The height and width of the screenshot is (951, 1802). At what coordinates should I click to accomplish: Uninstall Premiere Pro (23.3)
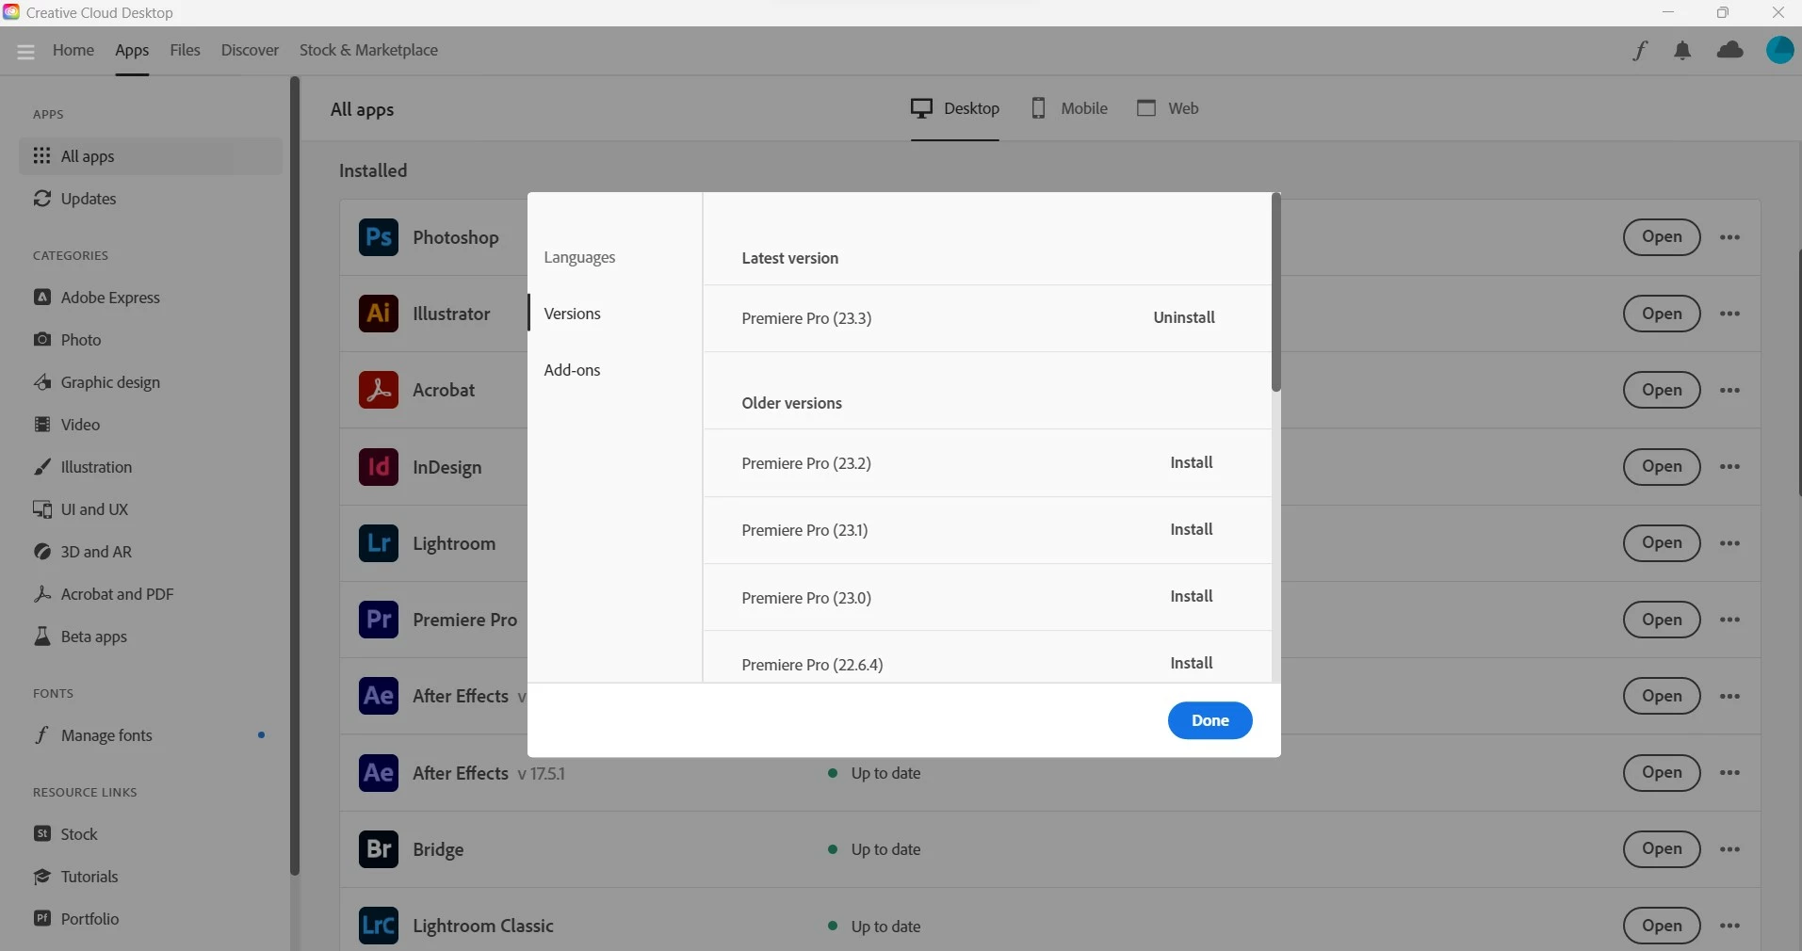1184,317
